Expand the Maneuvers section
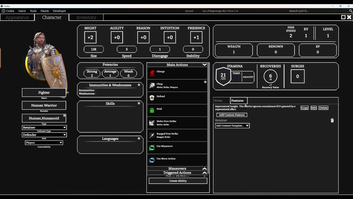The image size is (353, 199). click(x=204, y=169)
